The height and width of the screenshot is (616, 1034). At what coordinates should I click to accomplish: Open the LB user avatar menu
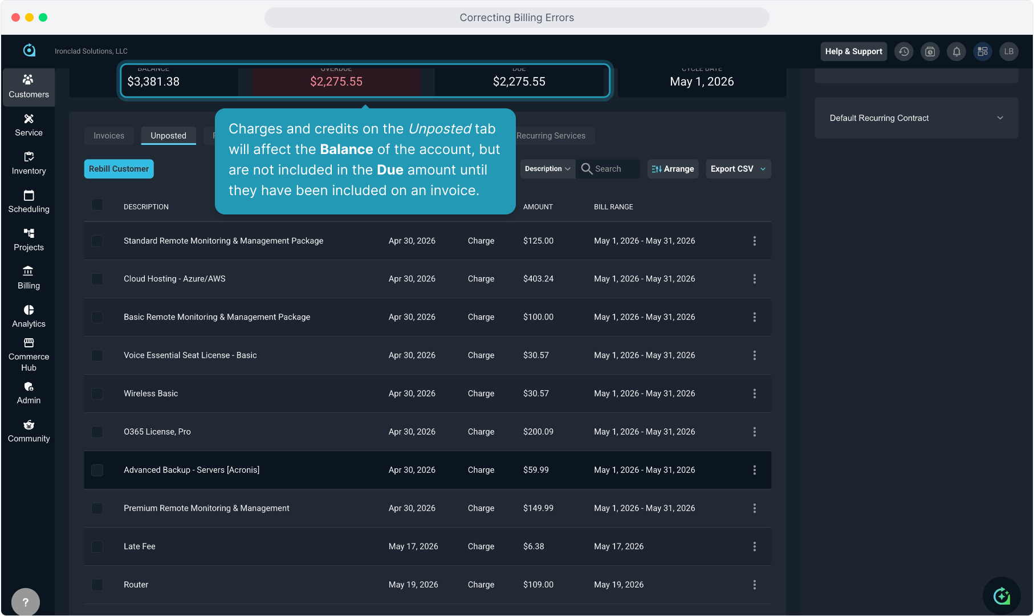click(x=1009, y=51)
